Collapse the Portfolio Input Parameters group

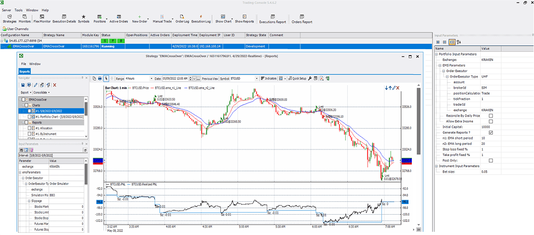click(x=437, y=54)
